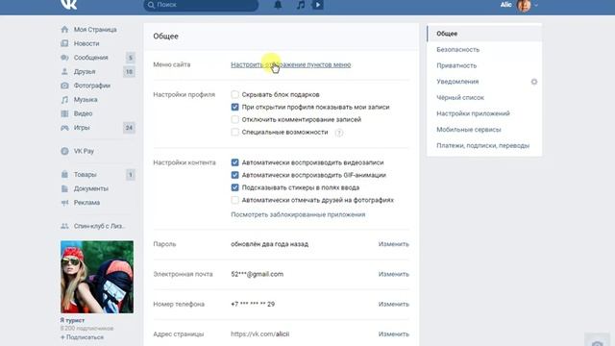615x346 pixels.
Task: Click the Музыка note icon in sidebar
Action: pos(64,100)
